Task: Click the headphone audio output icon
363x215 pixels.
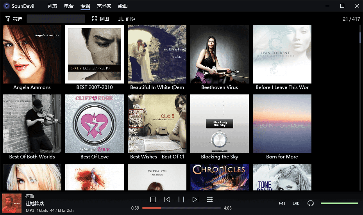Action: point(311,203)
